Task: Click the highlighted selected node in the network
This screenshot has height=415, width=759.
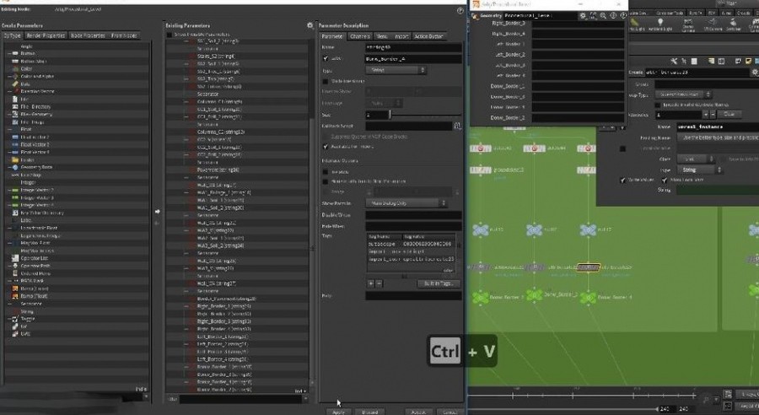Action: (588, 267)
